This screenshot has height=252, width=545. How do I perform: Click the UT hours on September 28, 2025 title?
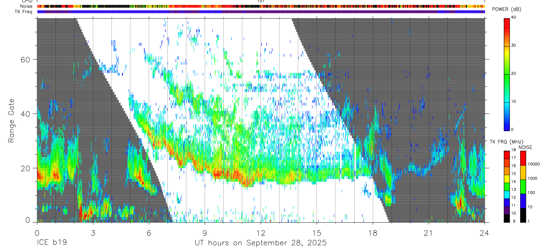click(261, 243)
